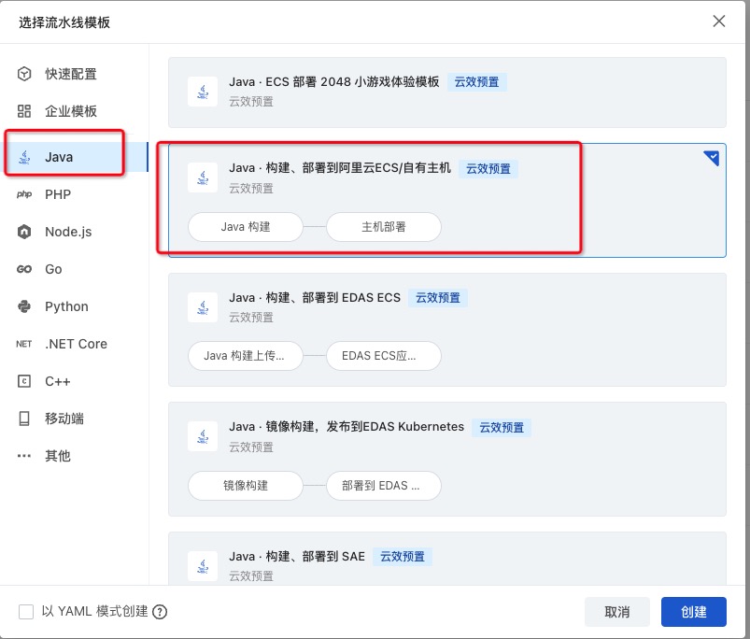750x639 pixels.
Task: Click the PHP logo icon in sidebar
Action: pyautogui.click(x=24, y=194)
